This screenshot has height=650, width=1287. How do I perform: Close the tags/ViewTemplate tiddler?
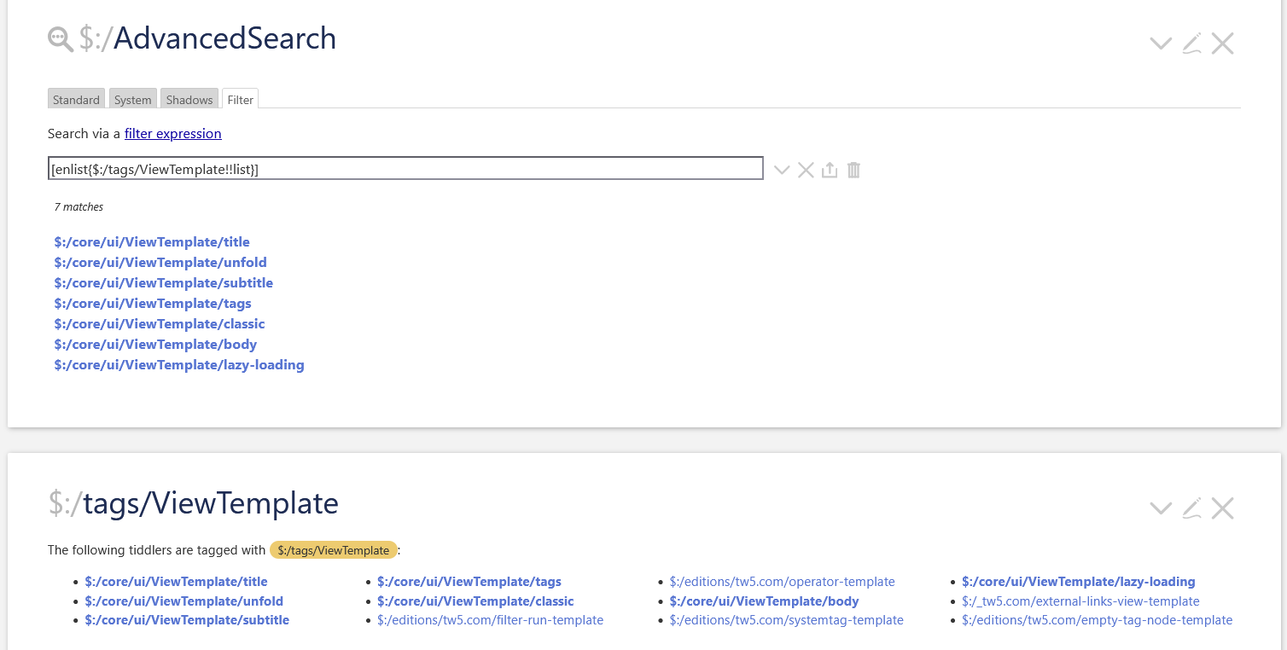click(1223, 508)
